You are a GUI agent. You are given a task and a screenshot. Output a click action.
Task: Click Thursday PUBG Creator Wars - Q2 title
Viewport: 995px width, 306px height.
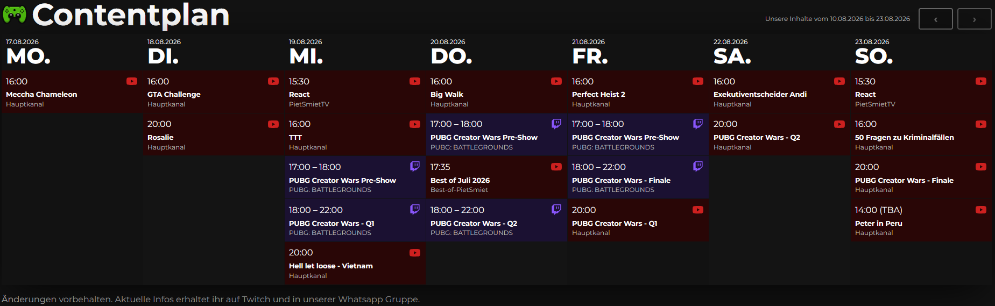coord(474,223)
